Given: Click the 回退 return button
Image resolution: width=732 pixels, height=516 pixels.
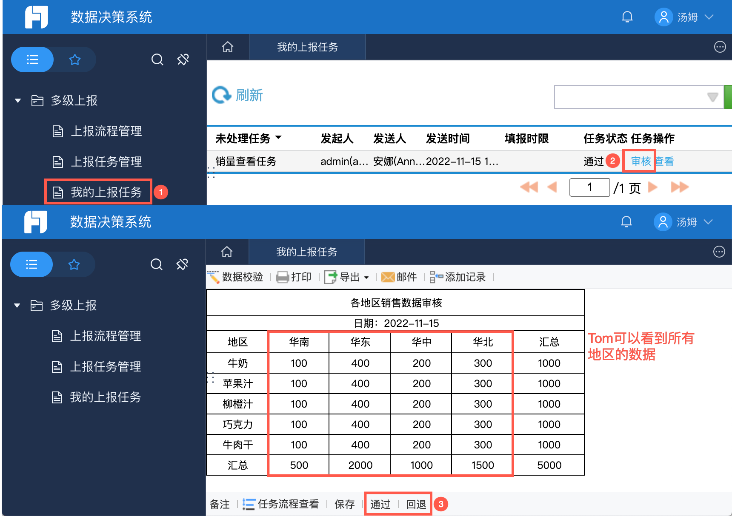Looking at the screenshot, I should (x=416, y=504).
